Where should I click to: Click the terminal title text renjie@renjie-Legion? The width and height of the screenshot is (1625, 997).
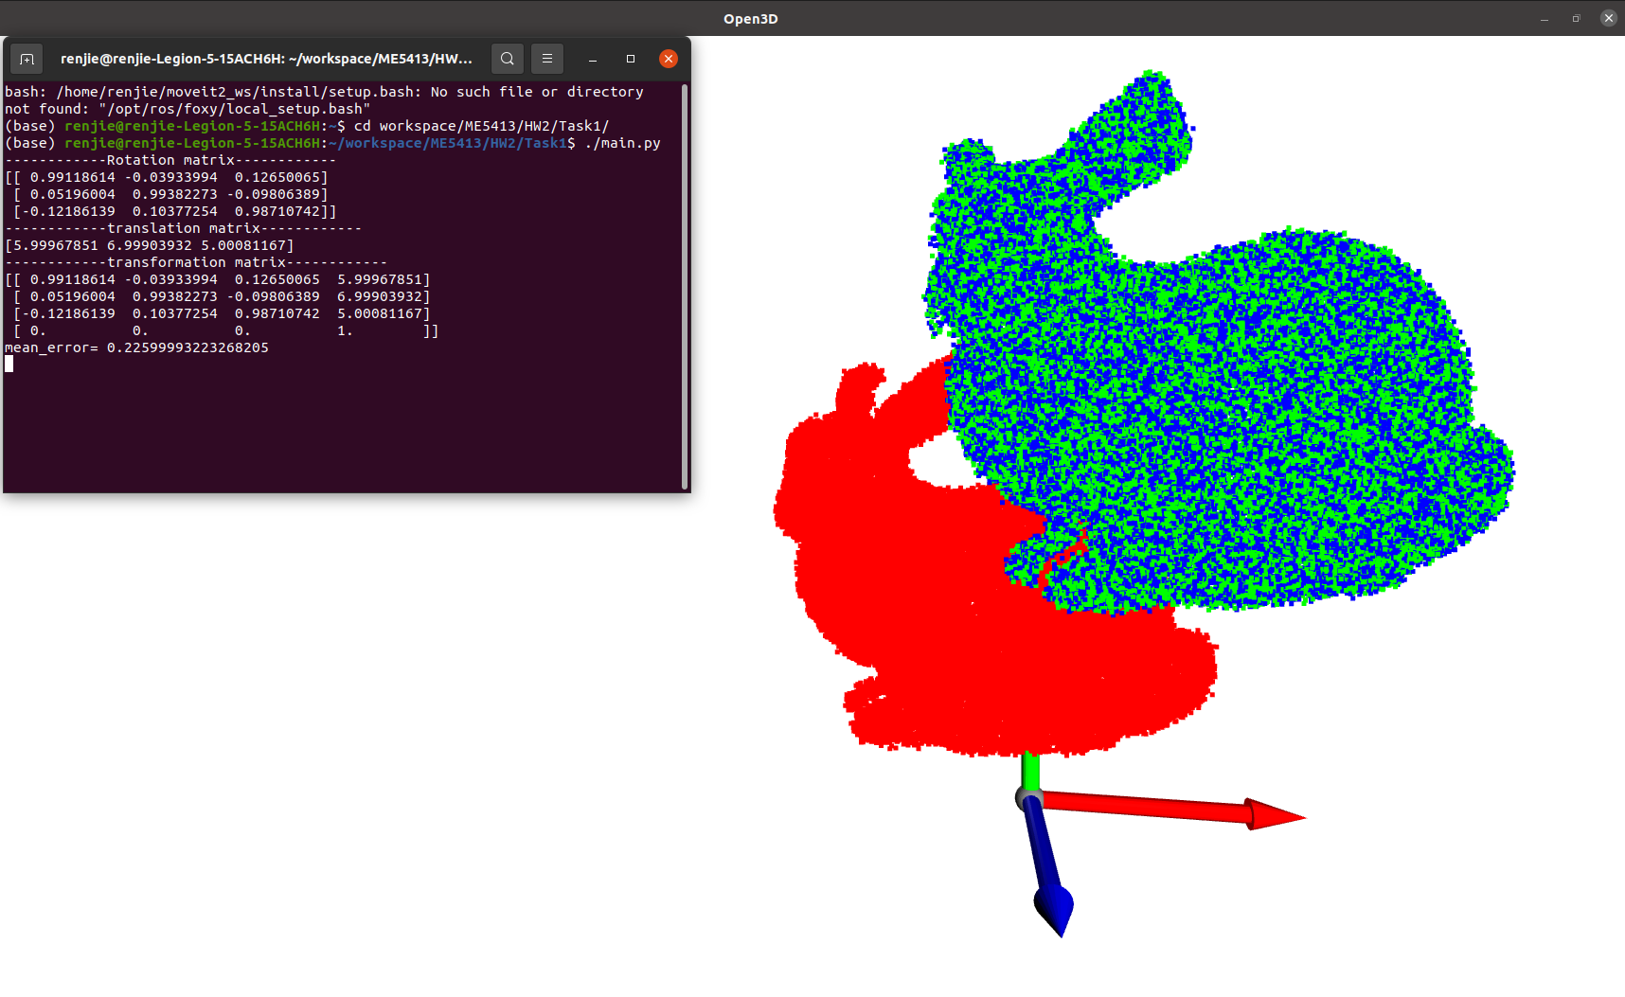click(266, 59)
